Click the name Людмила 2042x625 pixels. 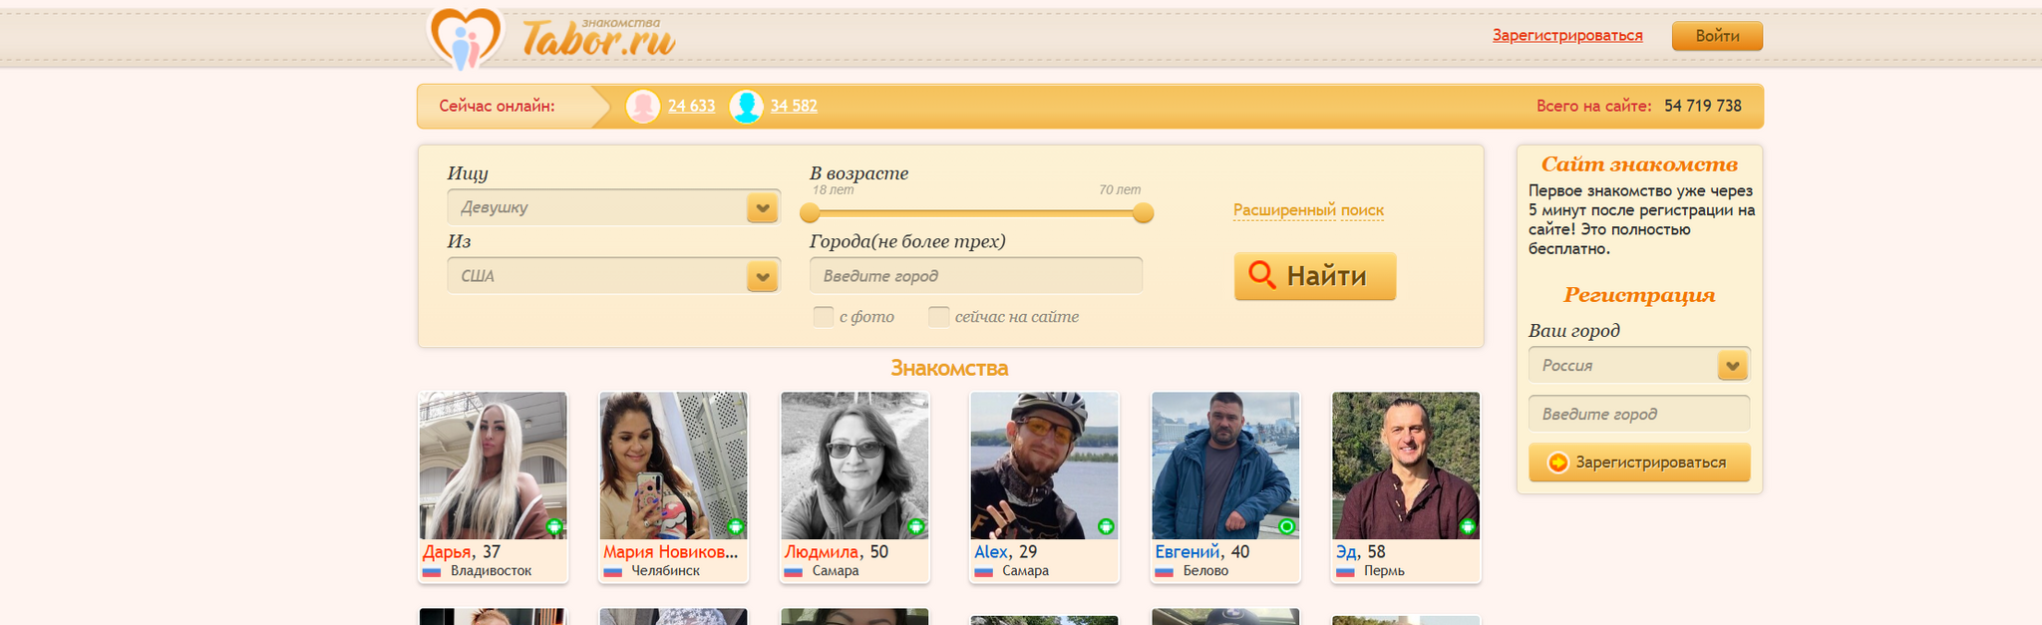[x=822, y=552]
